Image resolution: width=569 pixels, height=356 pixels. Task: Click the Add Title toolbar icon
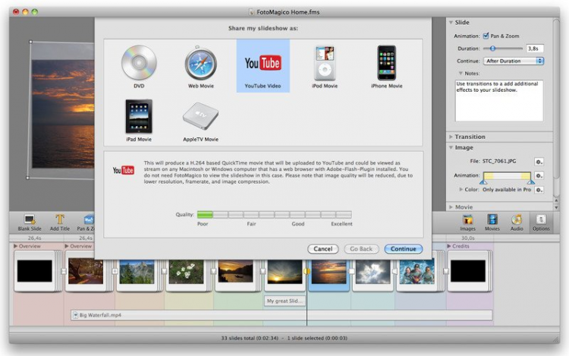pyautogui.click(x=60, y=222)
